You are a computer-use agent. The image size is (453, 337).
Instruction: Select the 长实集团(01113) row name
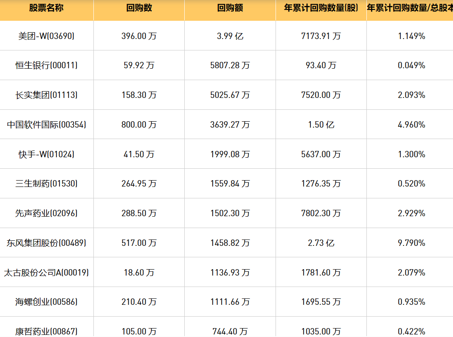click(46, 95)
